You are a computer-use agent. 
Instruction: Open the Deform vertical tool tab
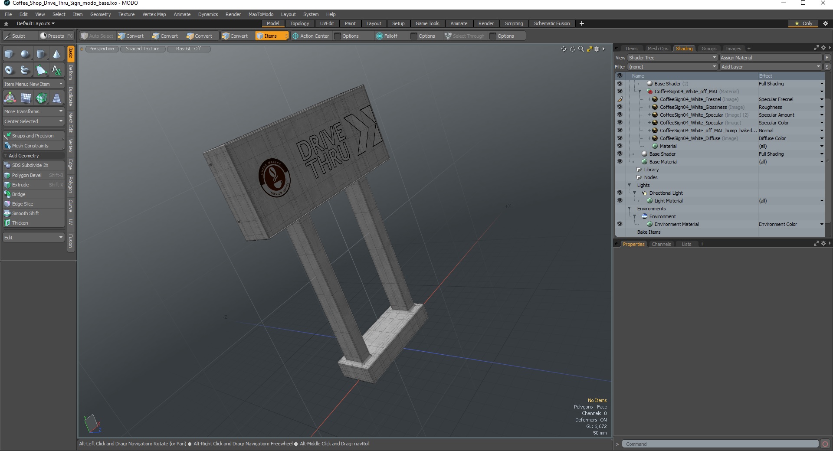pyautogui.click(x=71, y=72)
